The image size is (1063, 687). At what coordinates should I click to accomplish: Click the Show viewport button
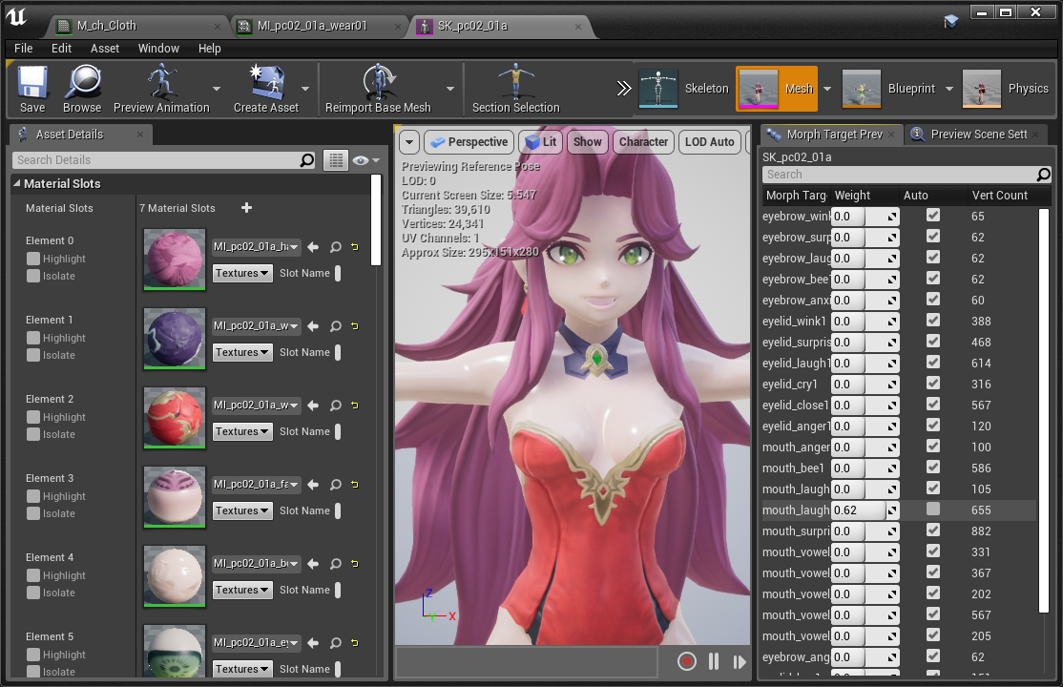click(x=587, y=142)
